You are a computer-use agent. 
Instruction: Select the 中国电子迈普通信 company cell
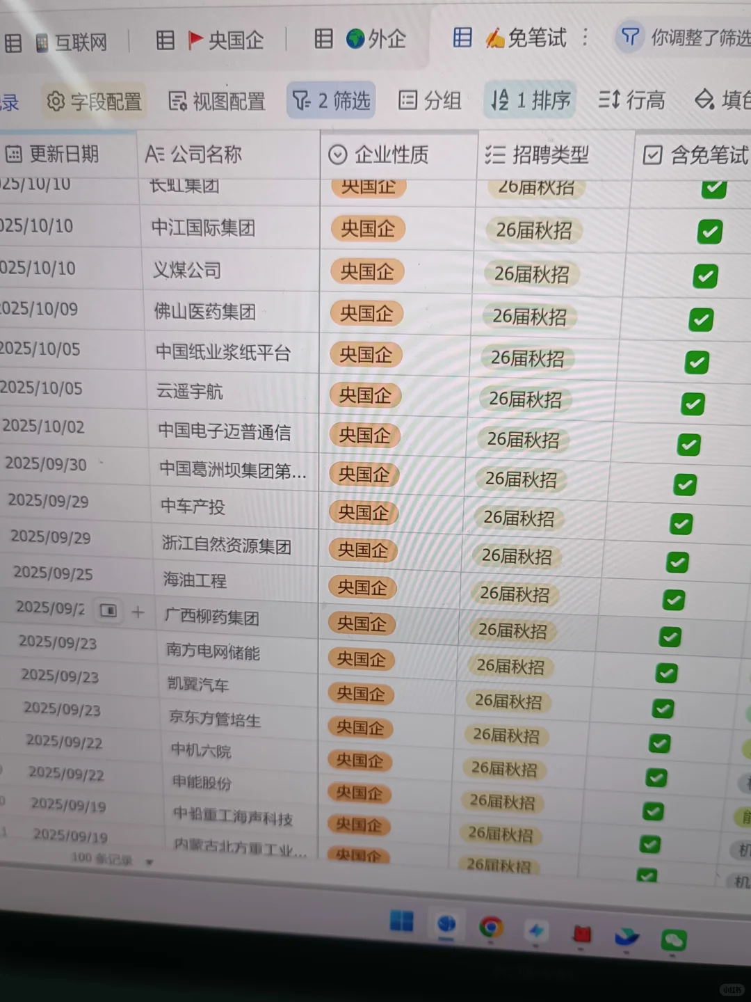click(x=233, y=431)
